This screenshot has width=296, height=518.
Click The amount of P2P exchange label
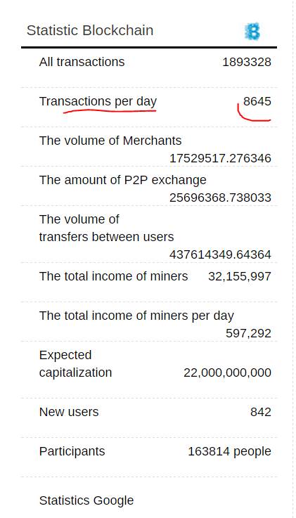click(122, 180)
